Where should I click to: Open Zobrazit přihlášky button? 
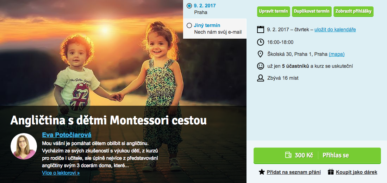[x=354, y=11]
